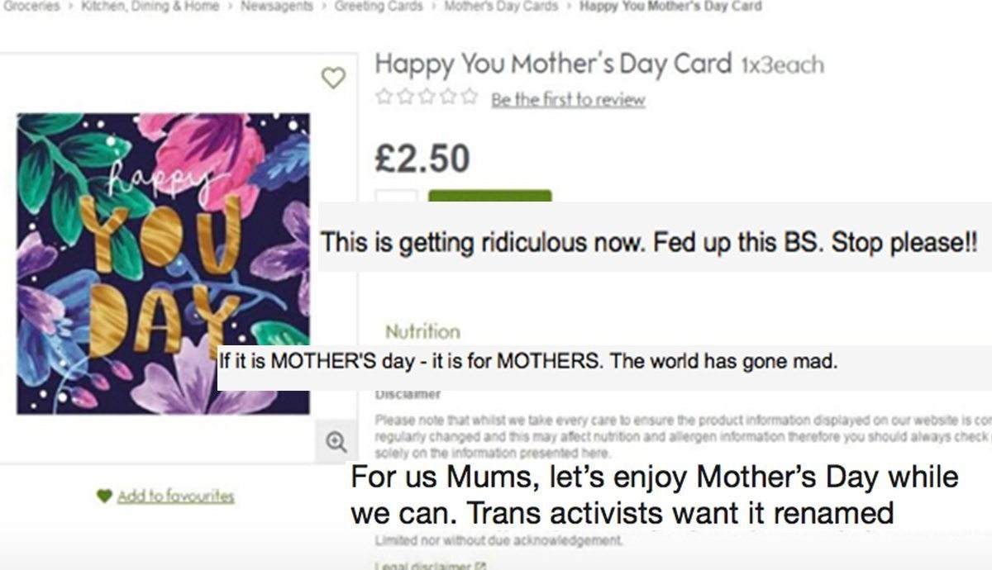992x570 pixels.
Task: Toggle a five-star rating on the card
Action: pos(468,96)
